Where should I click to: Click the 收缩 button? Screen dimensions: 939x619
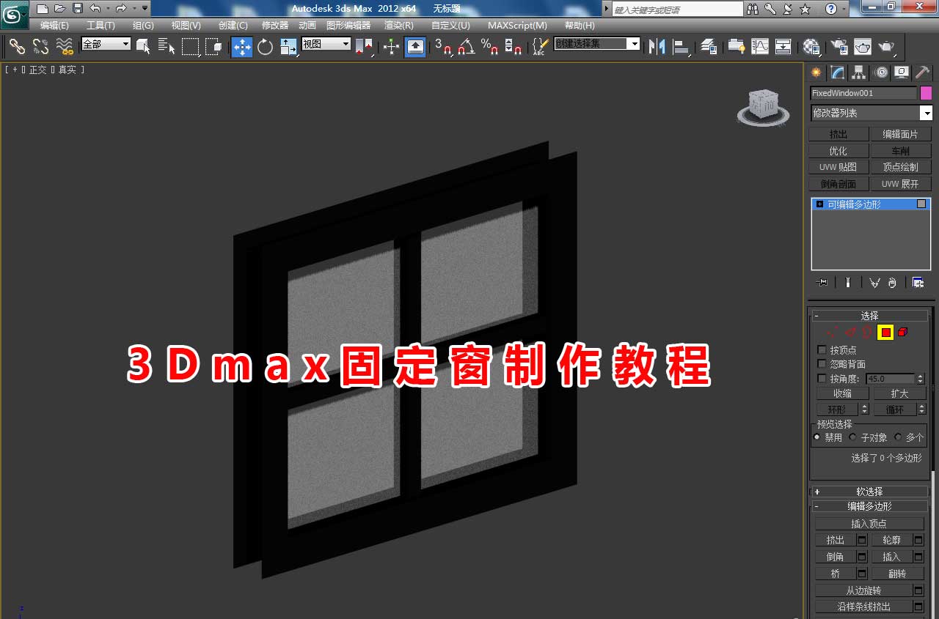click(842, 393)
